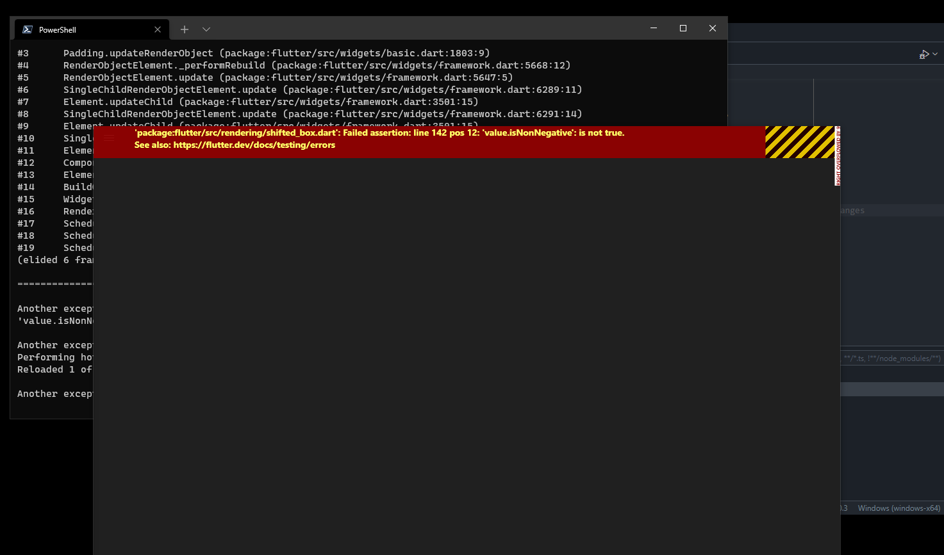Click stack frame #3 'Padding.updateRenderObject' line
This screenshot has width=944, height=555.
(x=254, y=53)
